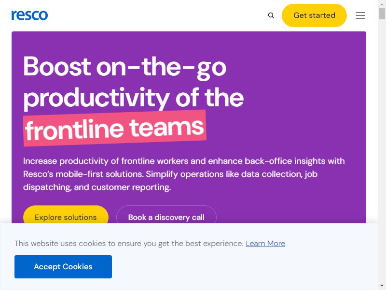The width and height of the screenshot is (386, 290).
Task: Open the hamburger navigation menu
Action: 360,15
